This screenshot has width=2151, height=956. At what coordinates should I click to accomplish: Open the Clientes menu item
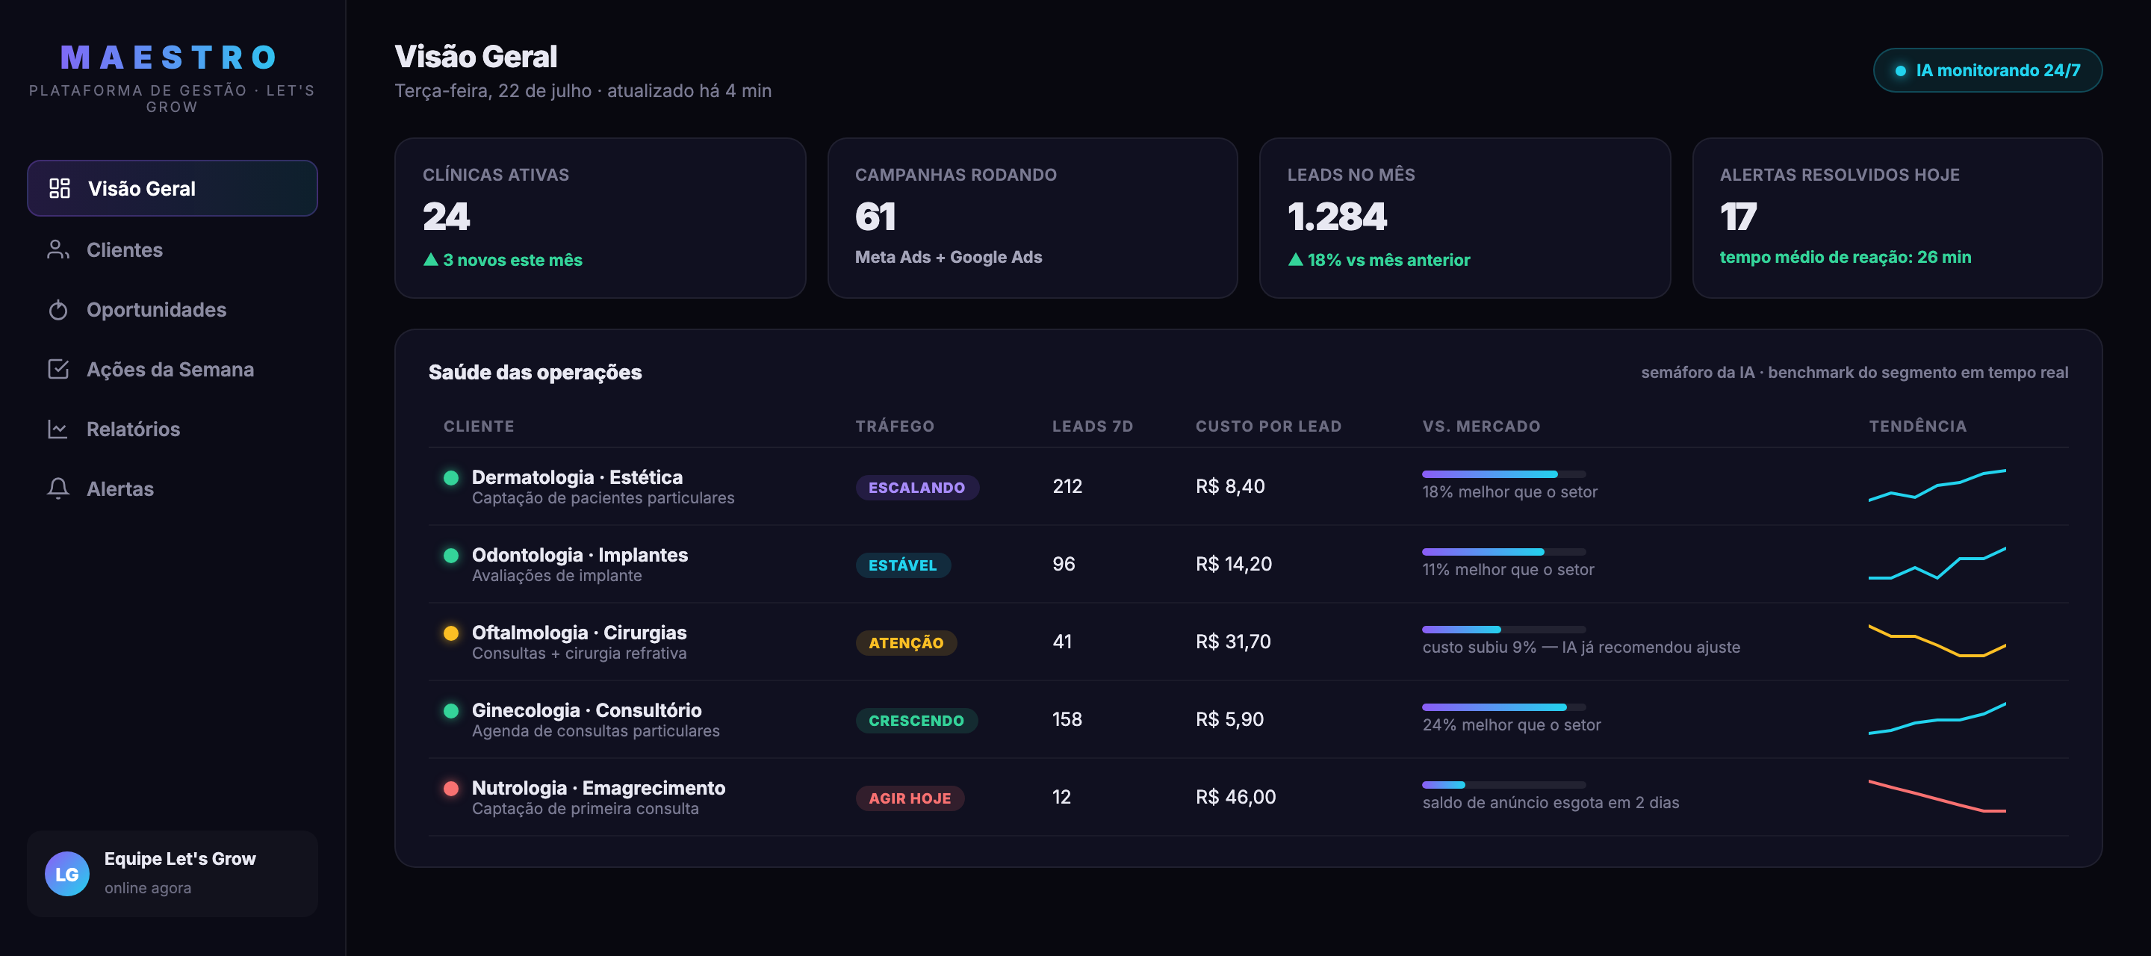[172, 249]
